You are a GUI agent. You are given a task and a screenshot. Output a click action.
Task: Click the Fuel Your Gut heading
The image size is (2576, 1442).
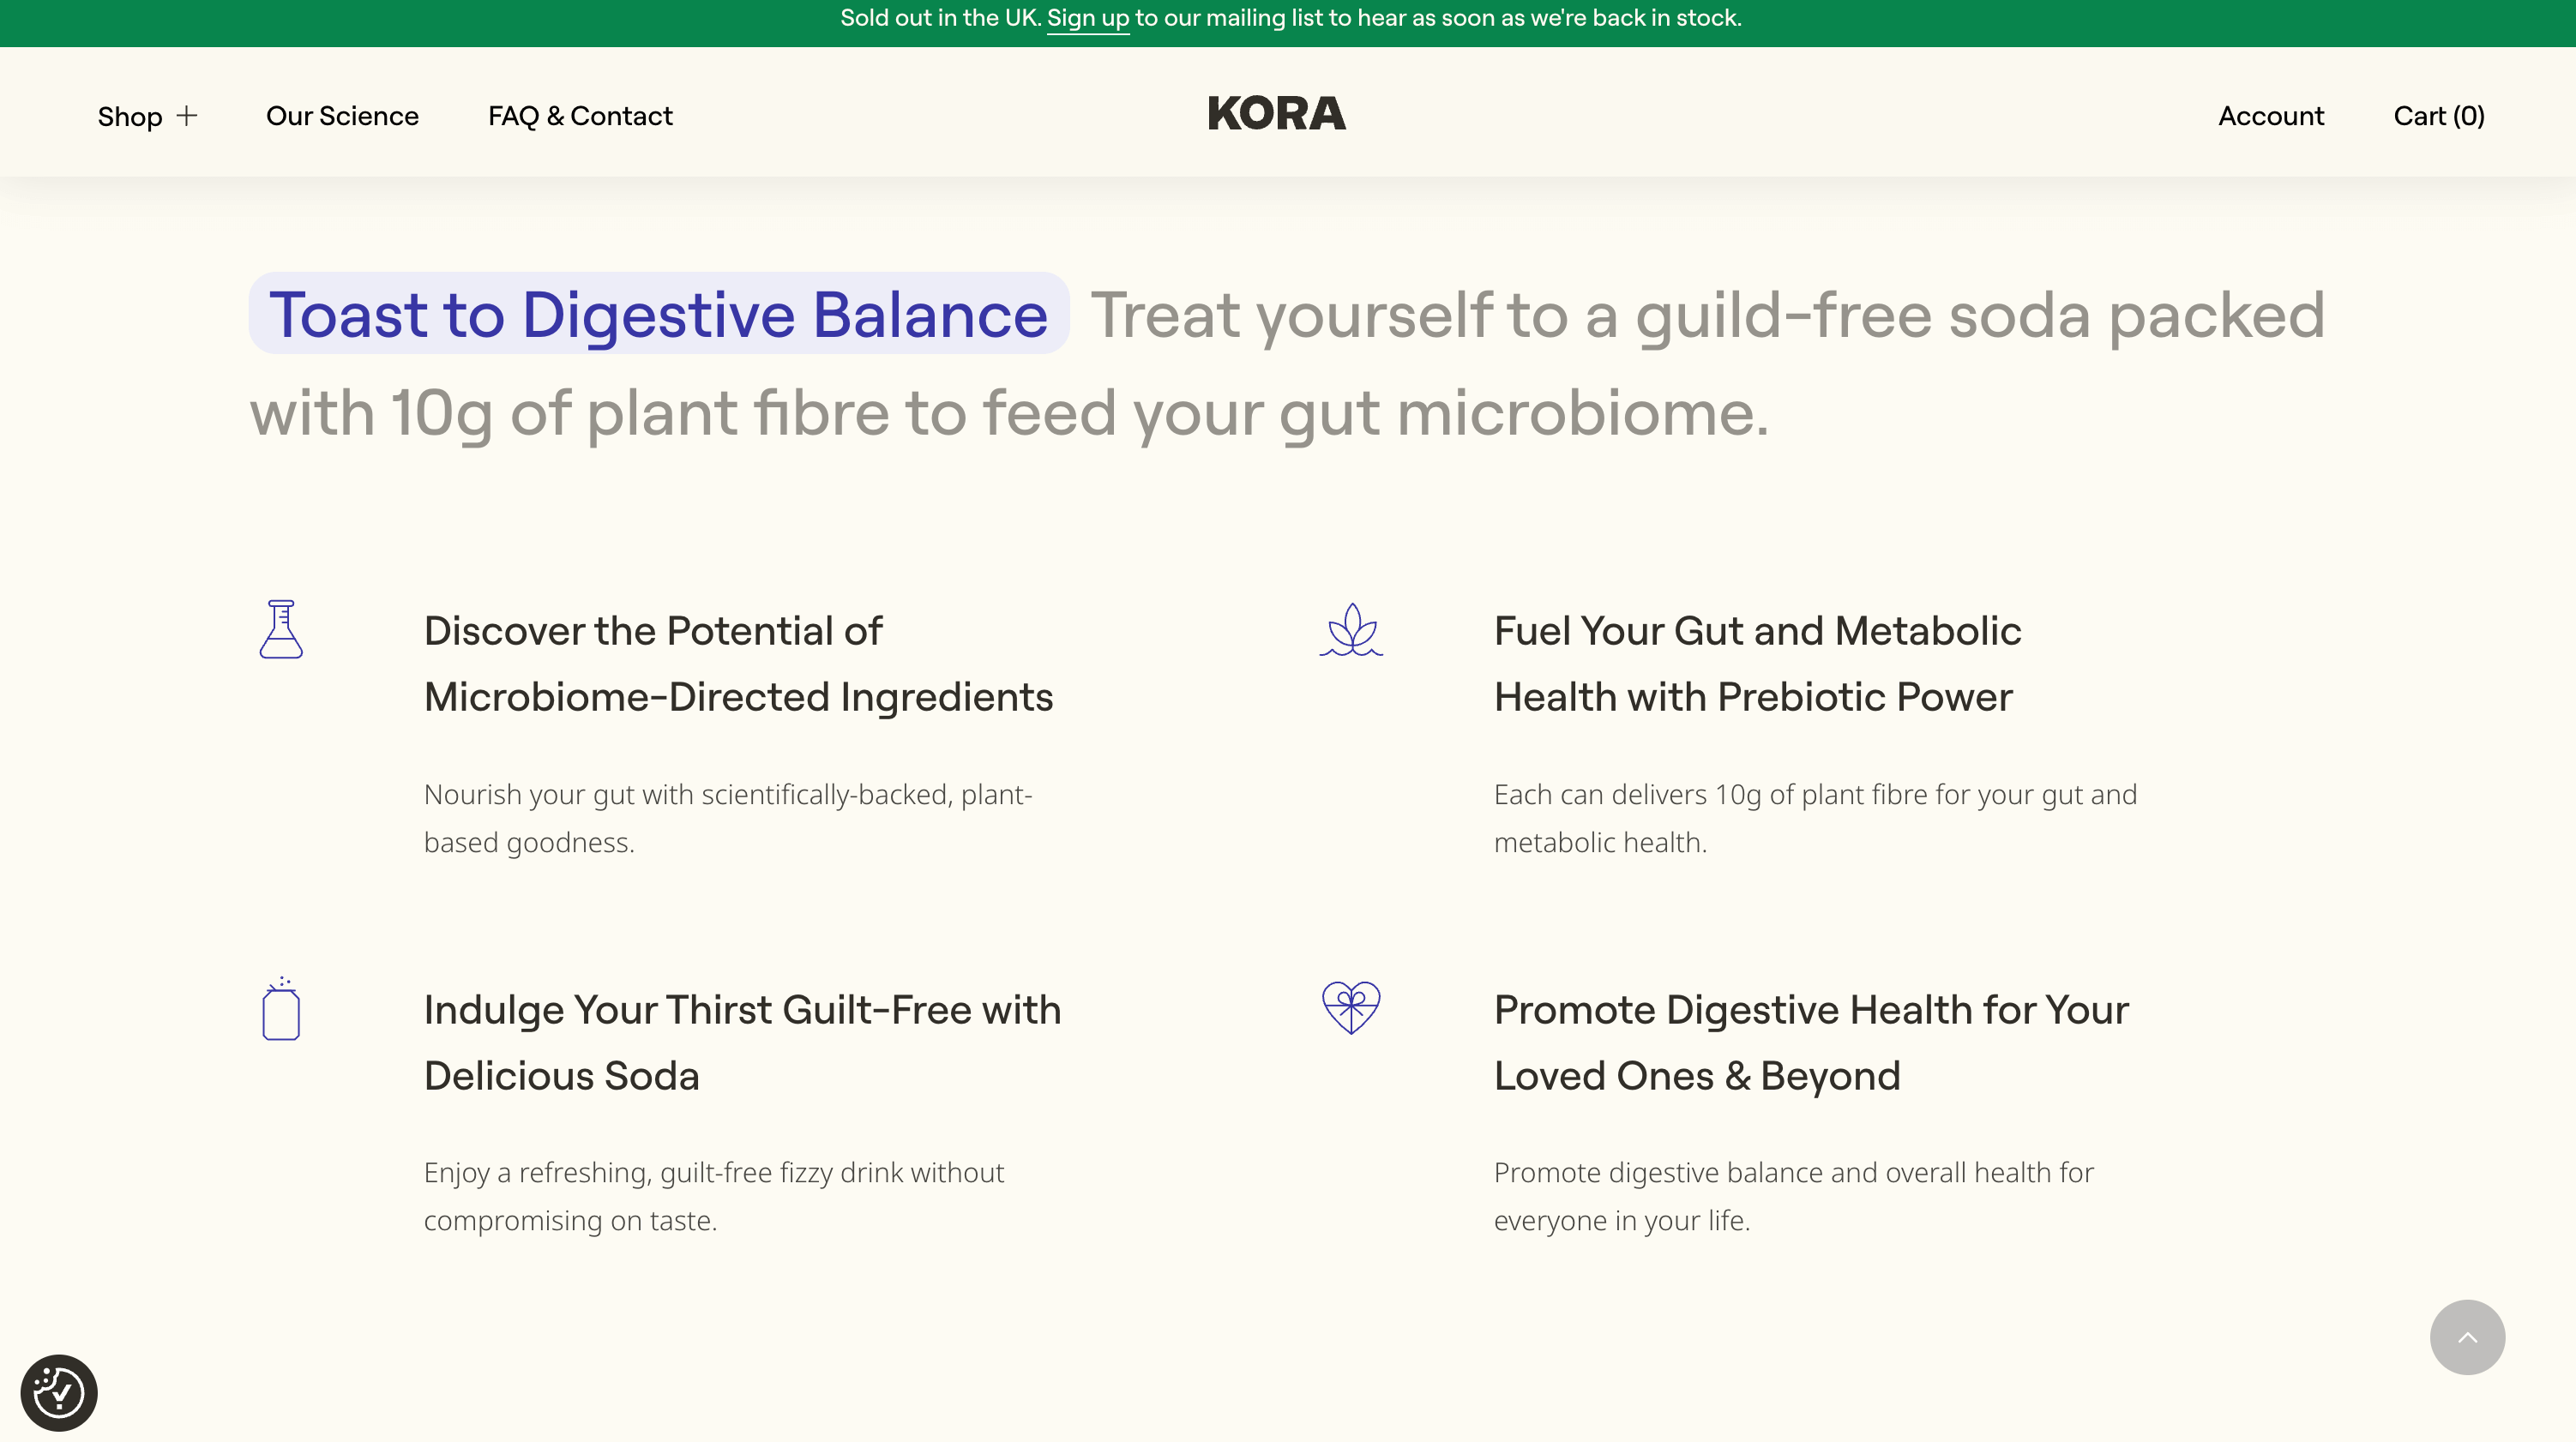tap(1757, 663)
